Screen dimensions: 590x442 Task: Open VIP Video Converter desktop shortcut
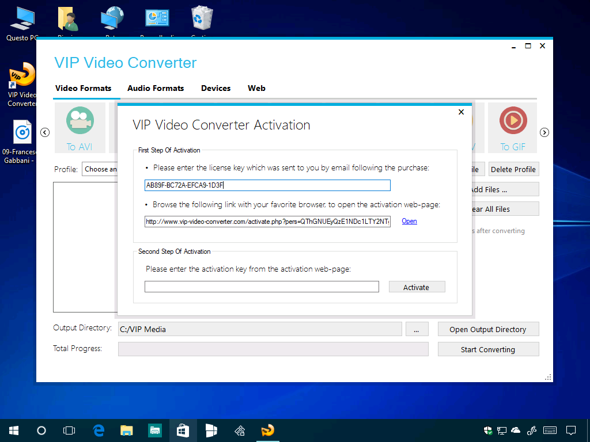(x=22, y=85)
